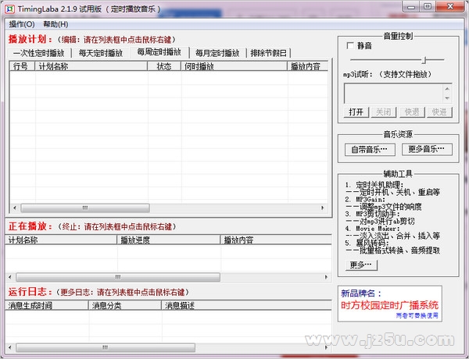This screenshot has height=359, width=469.
Task: Sort by 计划名称 column in play plan list
Action: [91, 66]
